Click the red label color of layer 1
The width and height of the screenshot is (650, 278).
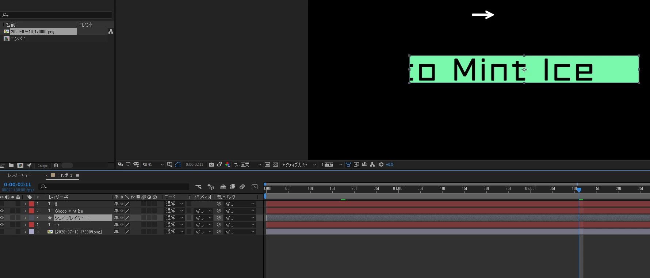[x=31, y=204]
